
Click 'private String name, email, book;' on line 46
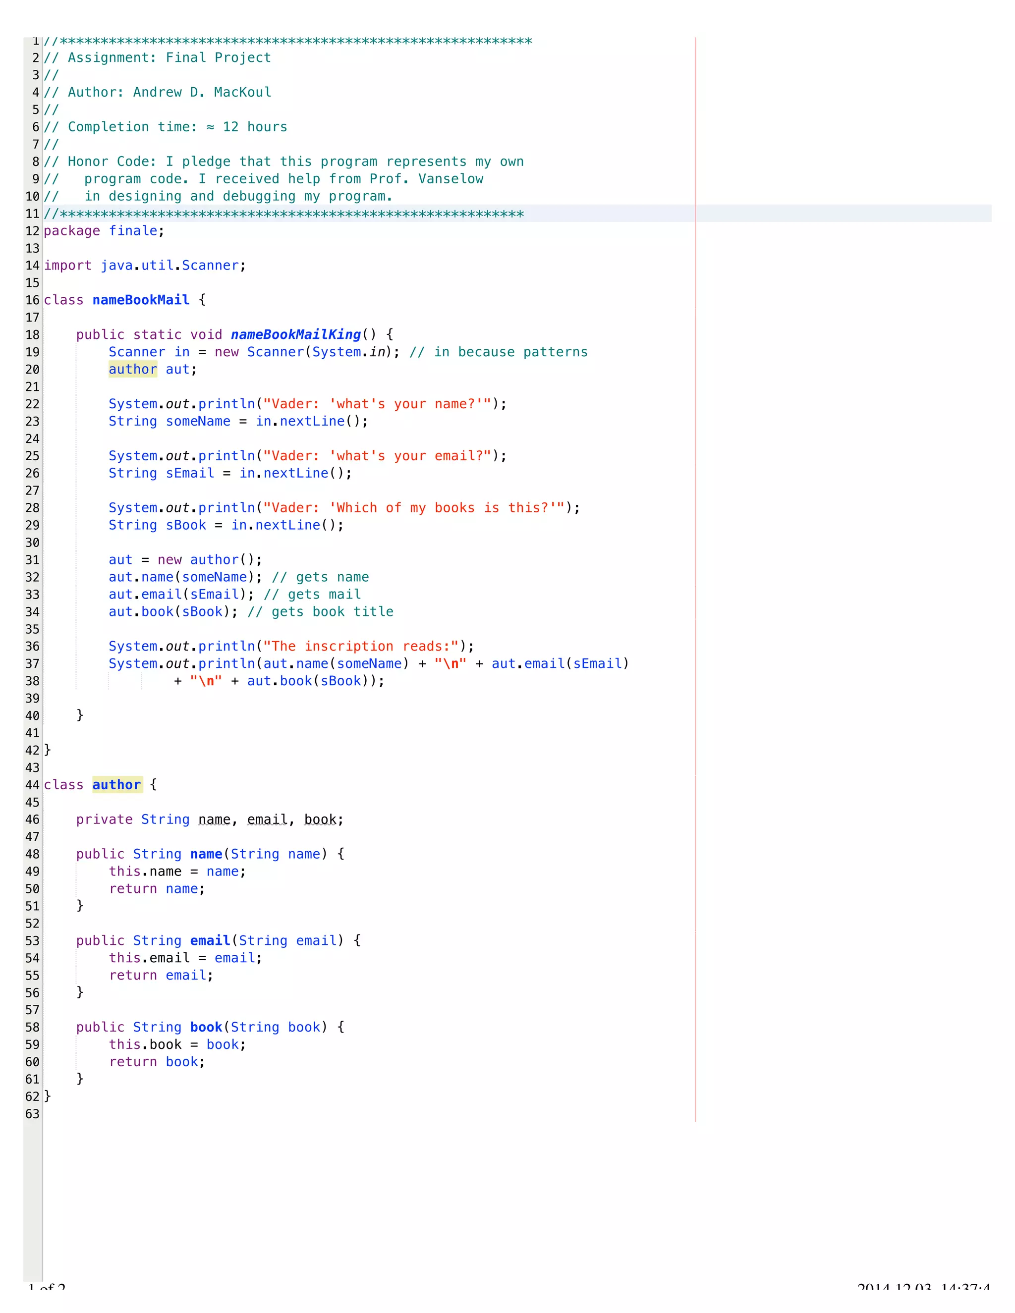[x=210, y=820]
